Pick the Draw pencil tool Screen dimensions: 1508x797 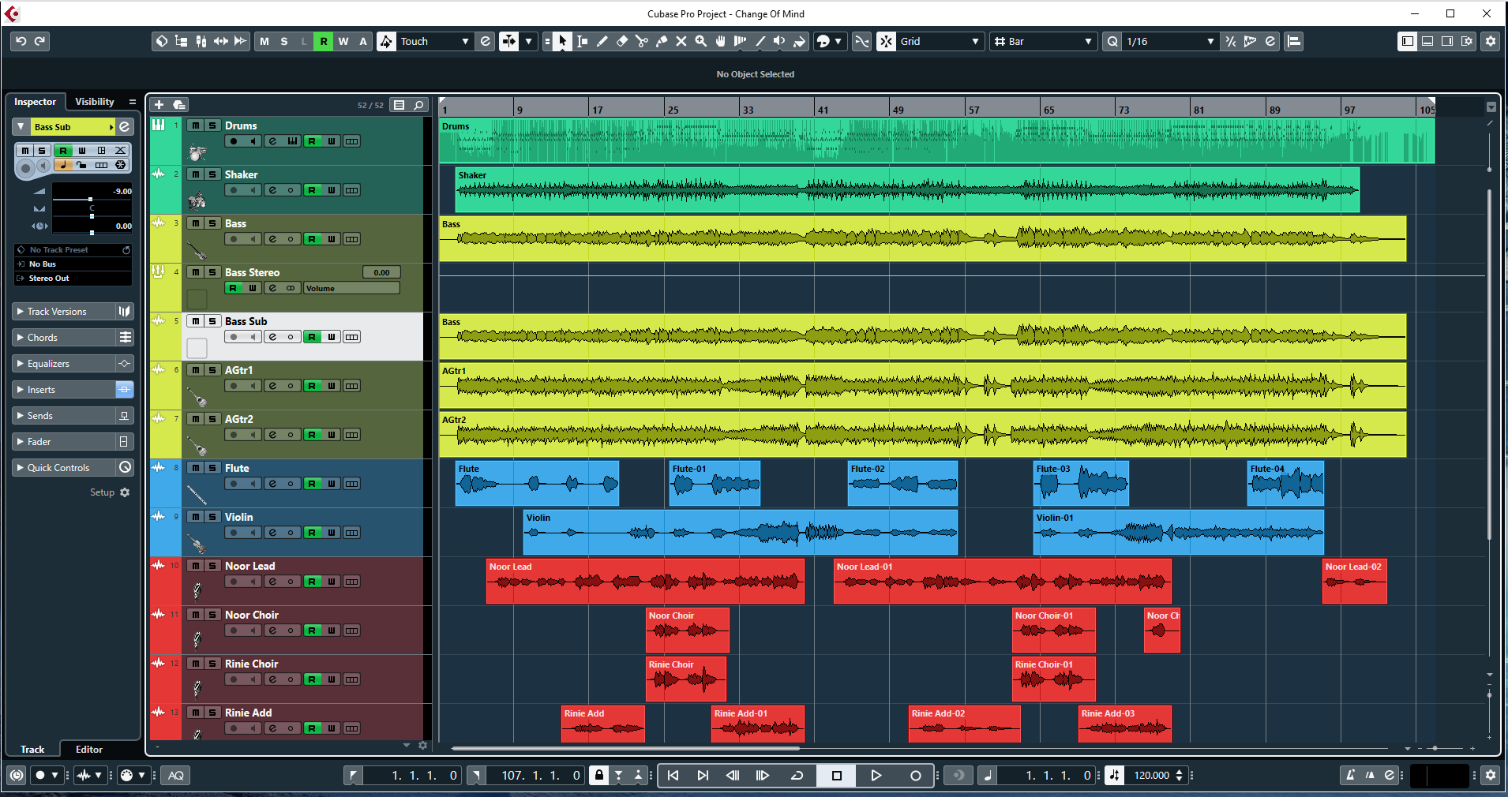click(x=602, y=41)
